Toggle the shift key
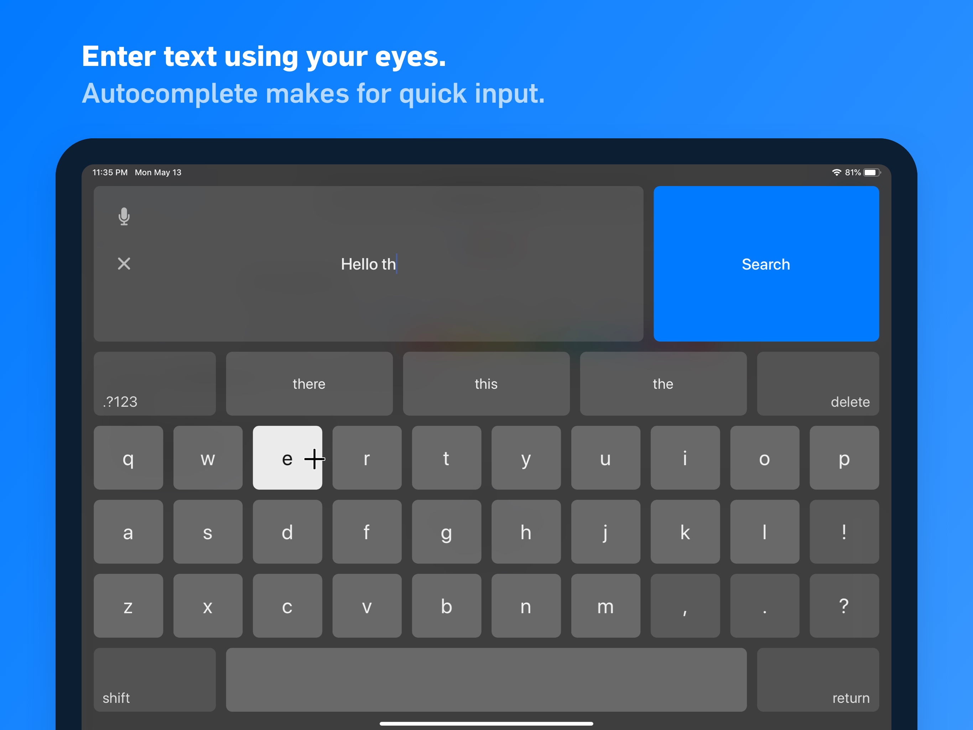 pos(155,679)
